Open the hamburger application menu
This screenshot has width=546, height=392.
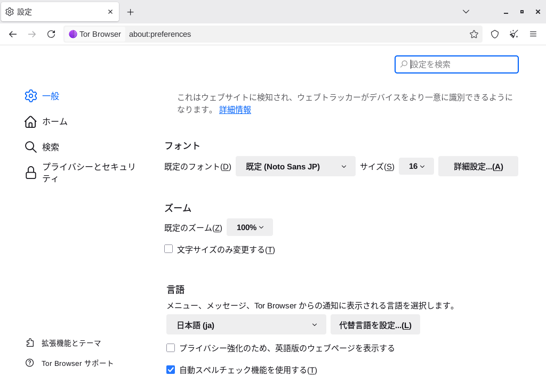coord(533,34)
